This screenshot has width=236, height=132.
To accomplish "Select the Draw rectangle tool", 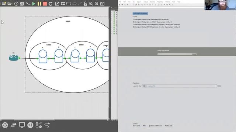I will [69, 4].
